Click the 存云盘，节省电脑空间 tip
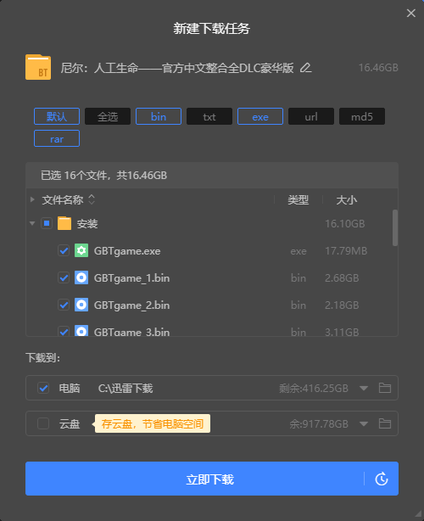 (153, 423)
